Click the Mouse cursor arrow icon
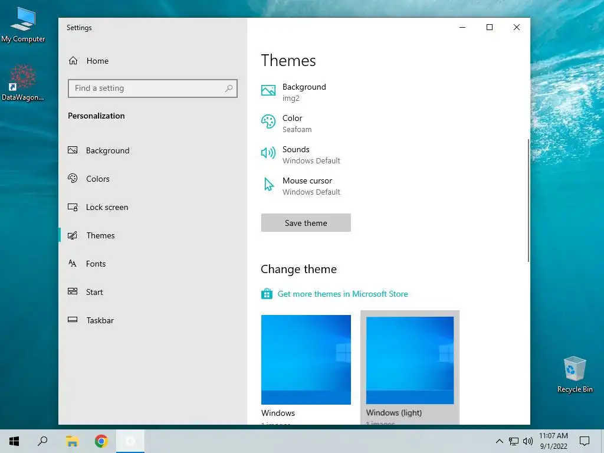604x453 pixels. click(x=268, y=184)
